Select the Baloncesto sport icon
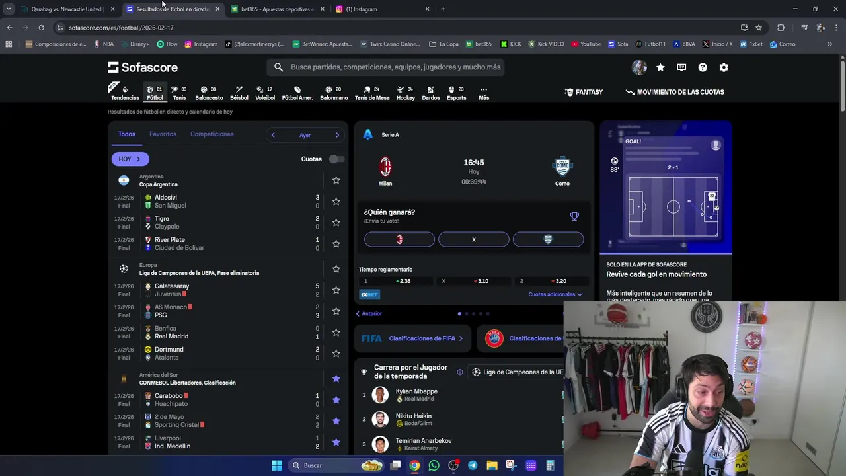The image size is (846, 476). (209, 92)
